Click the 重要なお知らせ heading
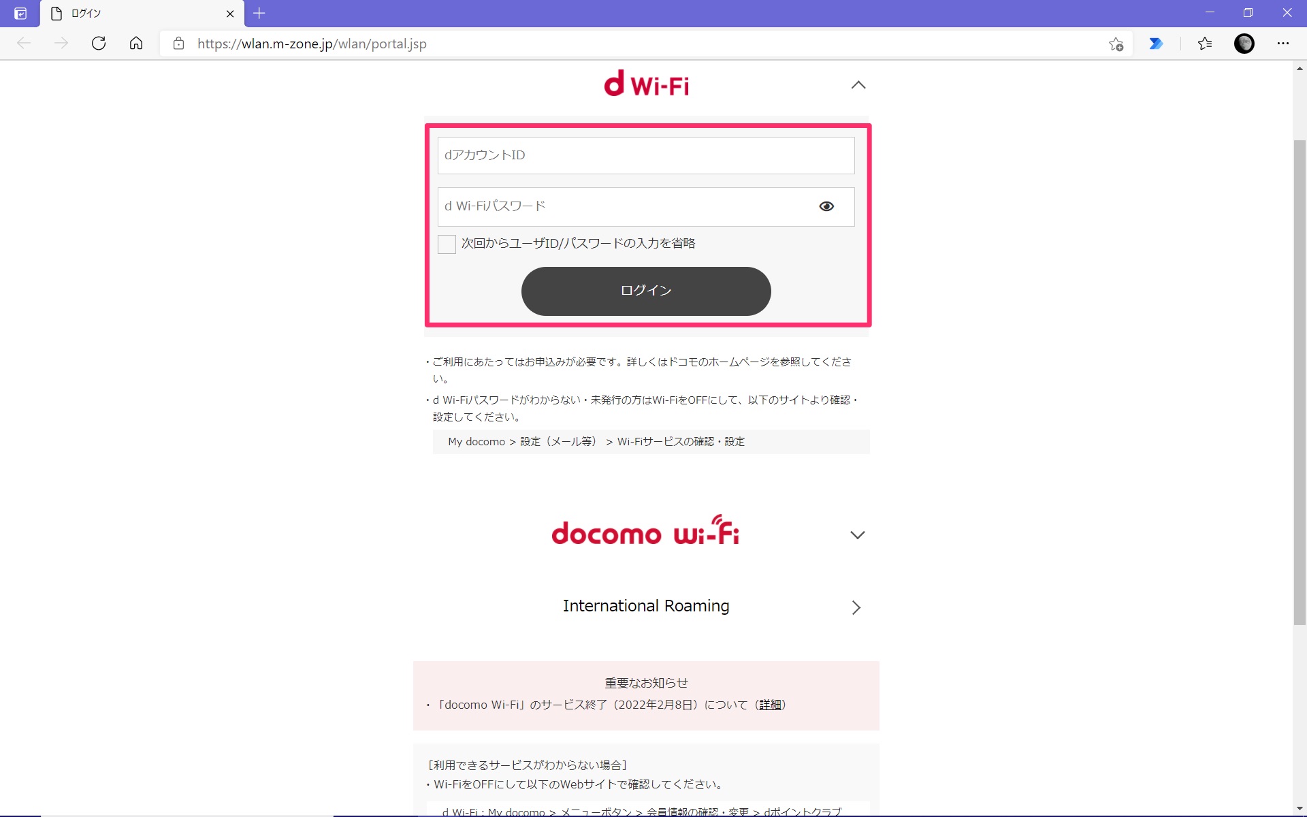Viewport: 1307px width, 817px height. tap(646, 683)
